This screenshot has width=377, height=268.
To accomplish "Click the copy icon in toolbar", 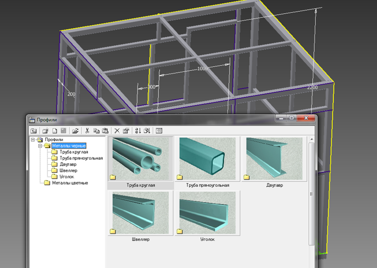I will [x=96, y=131].
